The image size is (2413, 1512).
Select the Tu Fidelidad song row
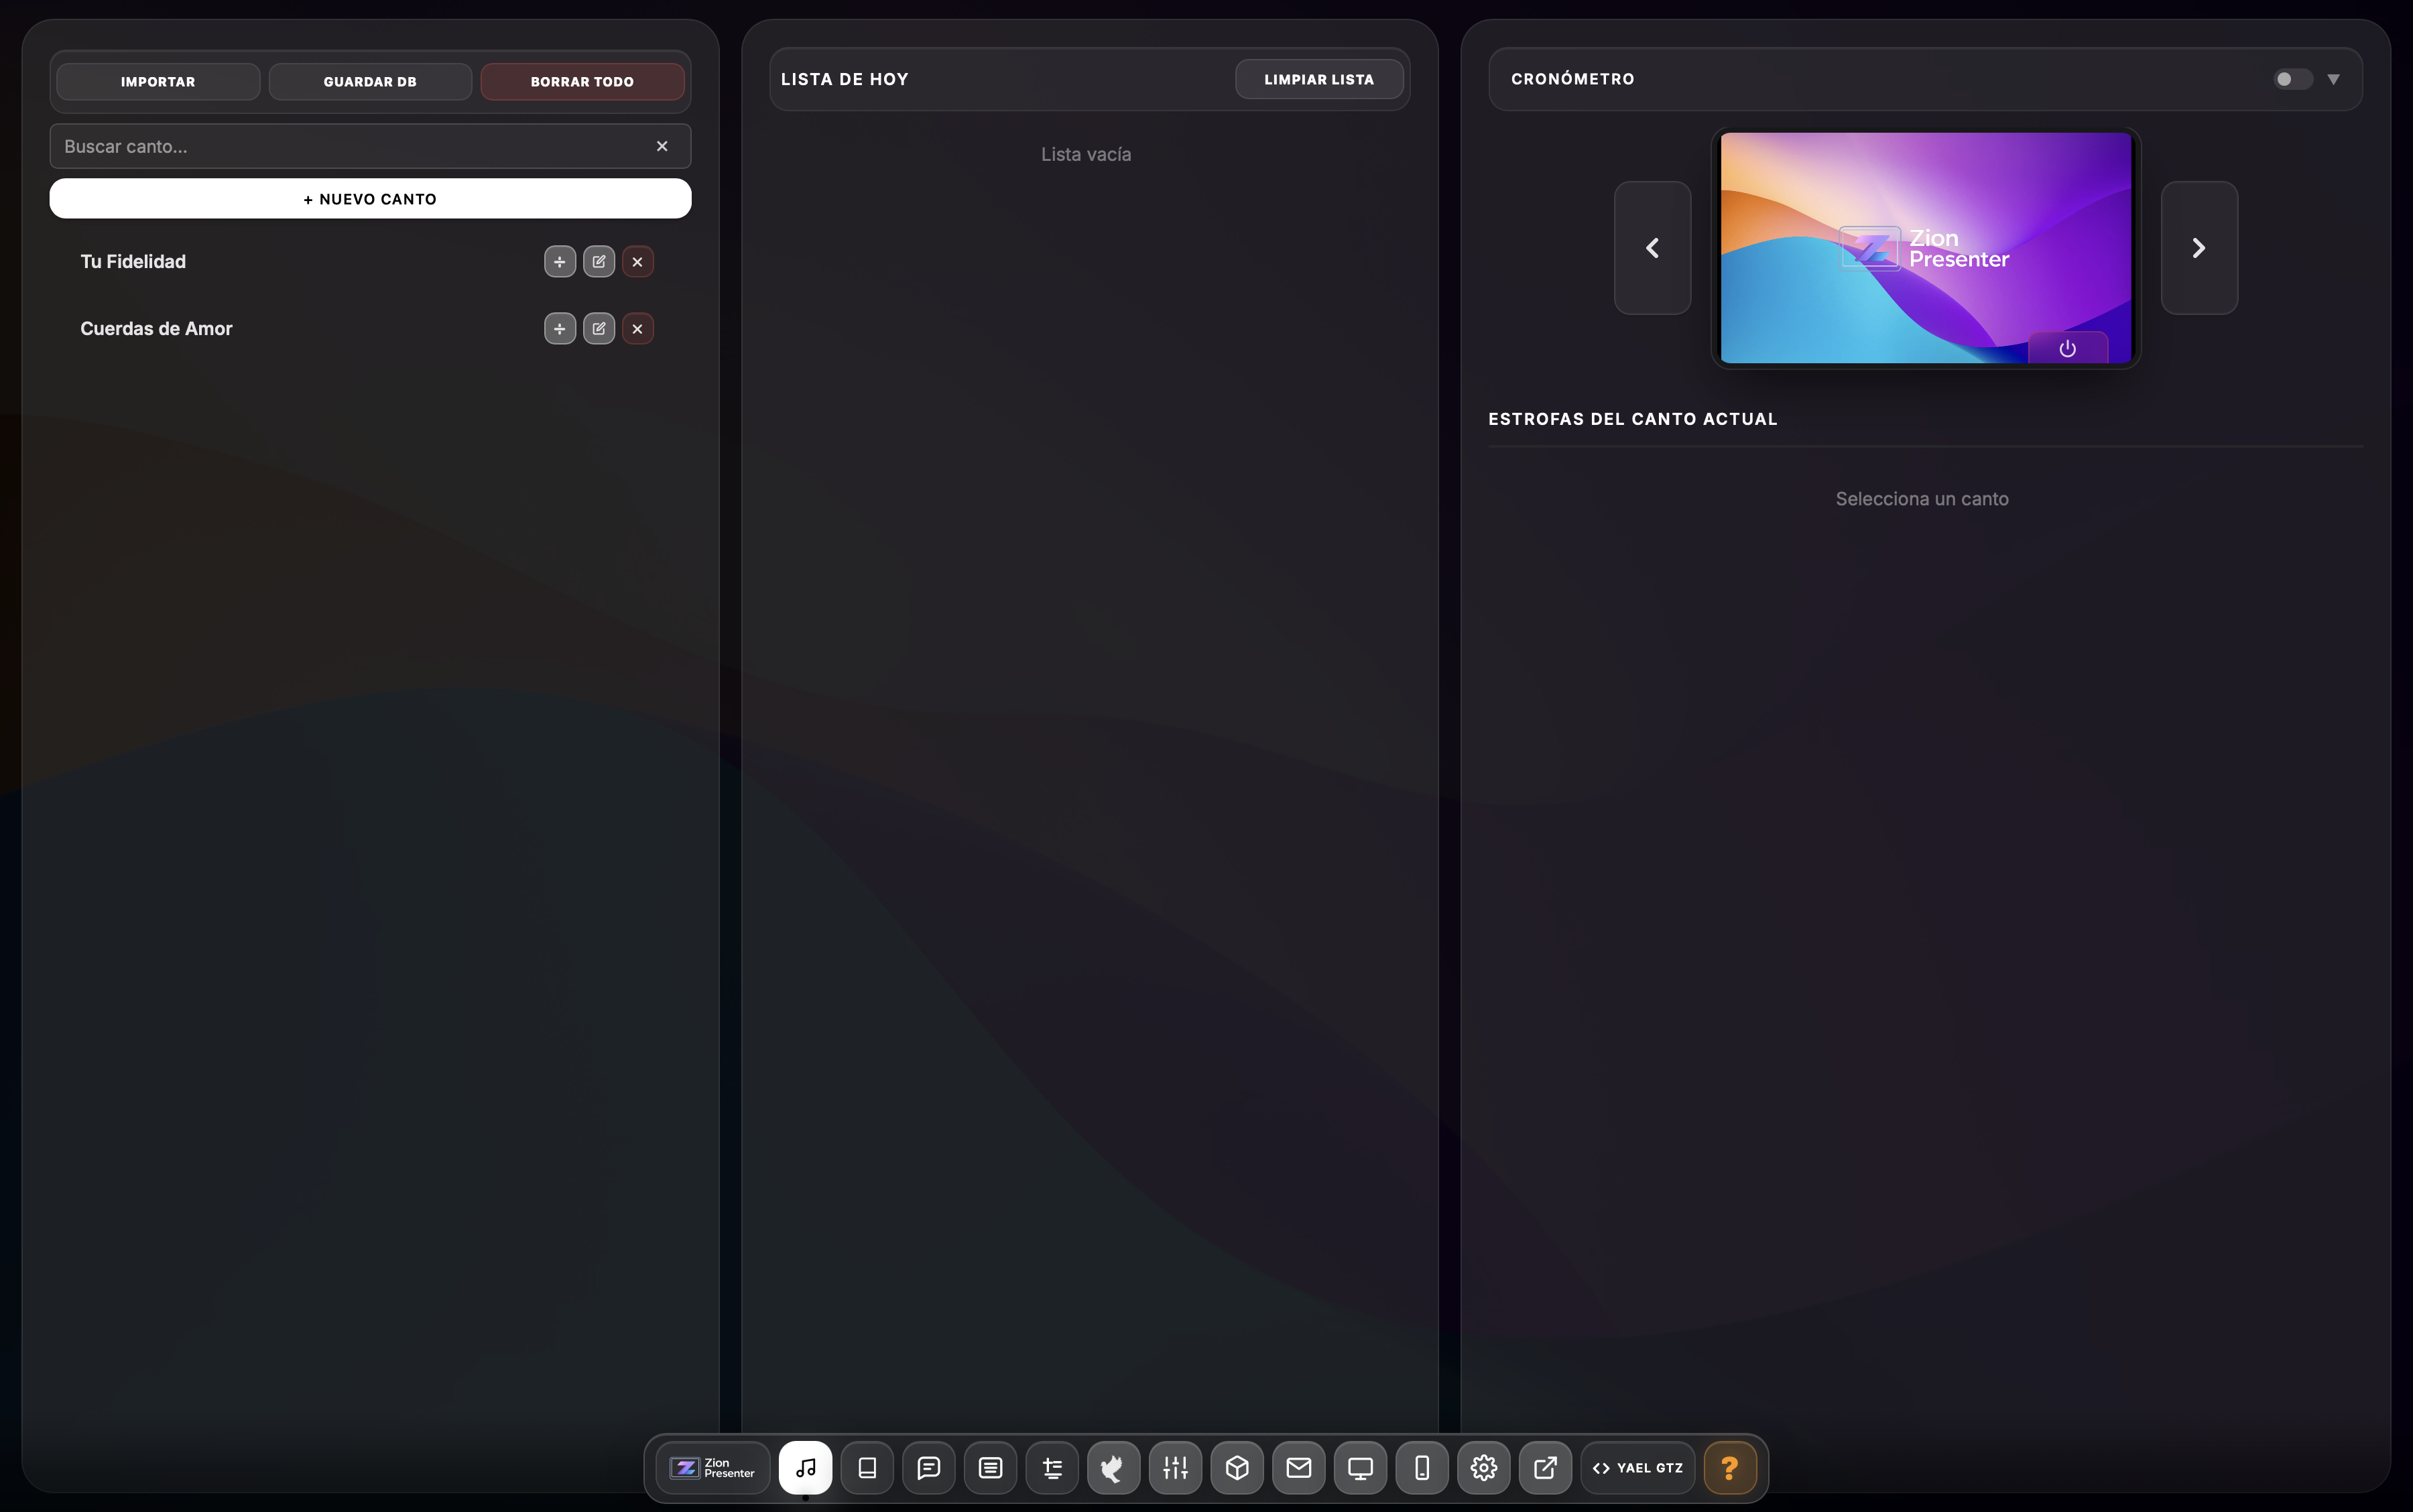click(370, 261)
